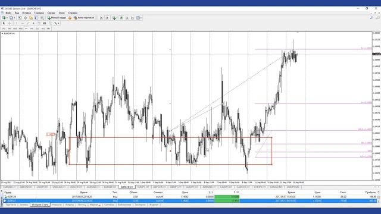This screenshot has width=381, height=214.
Task: Select the Vertical Line drawing tool
Action: pyautogui.click(x=17, y=23)
